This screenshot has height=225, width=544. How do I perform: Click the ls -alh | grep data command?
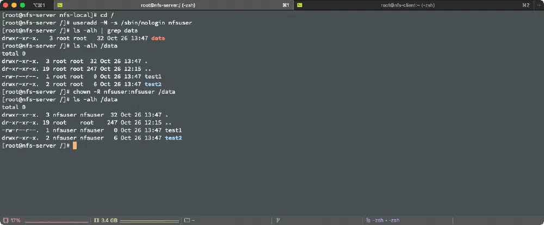(x=106, y=31)
